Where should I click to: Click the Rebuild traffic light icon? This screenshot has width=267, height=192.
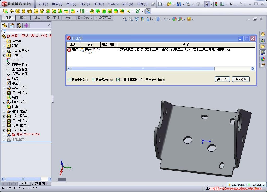[x=216, y=4]
